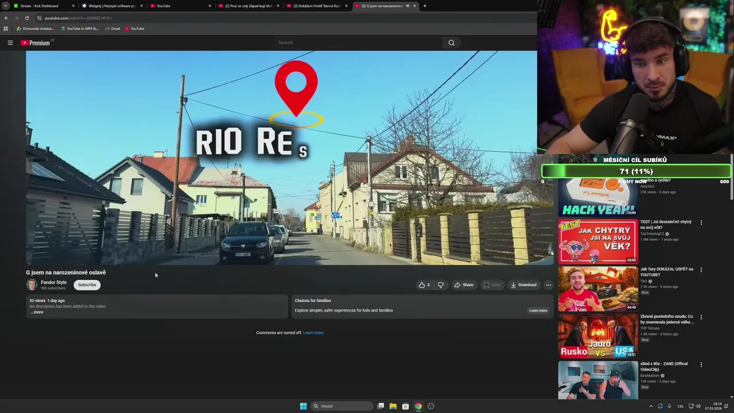Open Task View in the taskbar
Screen dimensions: 734x413
pyautogui.click(x=380, y=406)
